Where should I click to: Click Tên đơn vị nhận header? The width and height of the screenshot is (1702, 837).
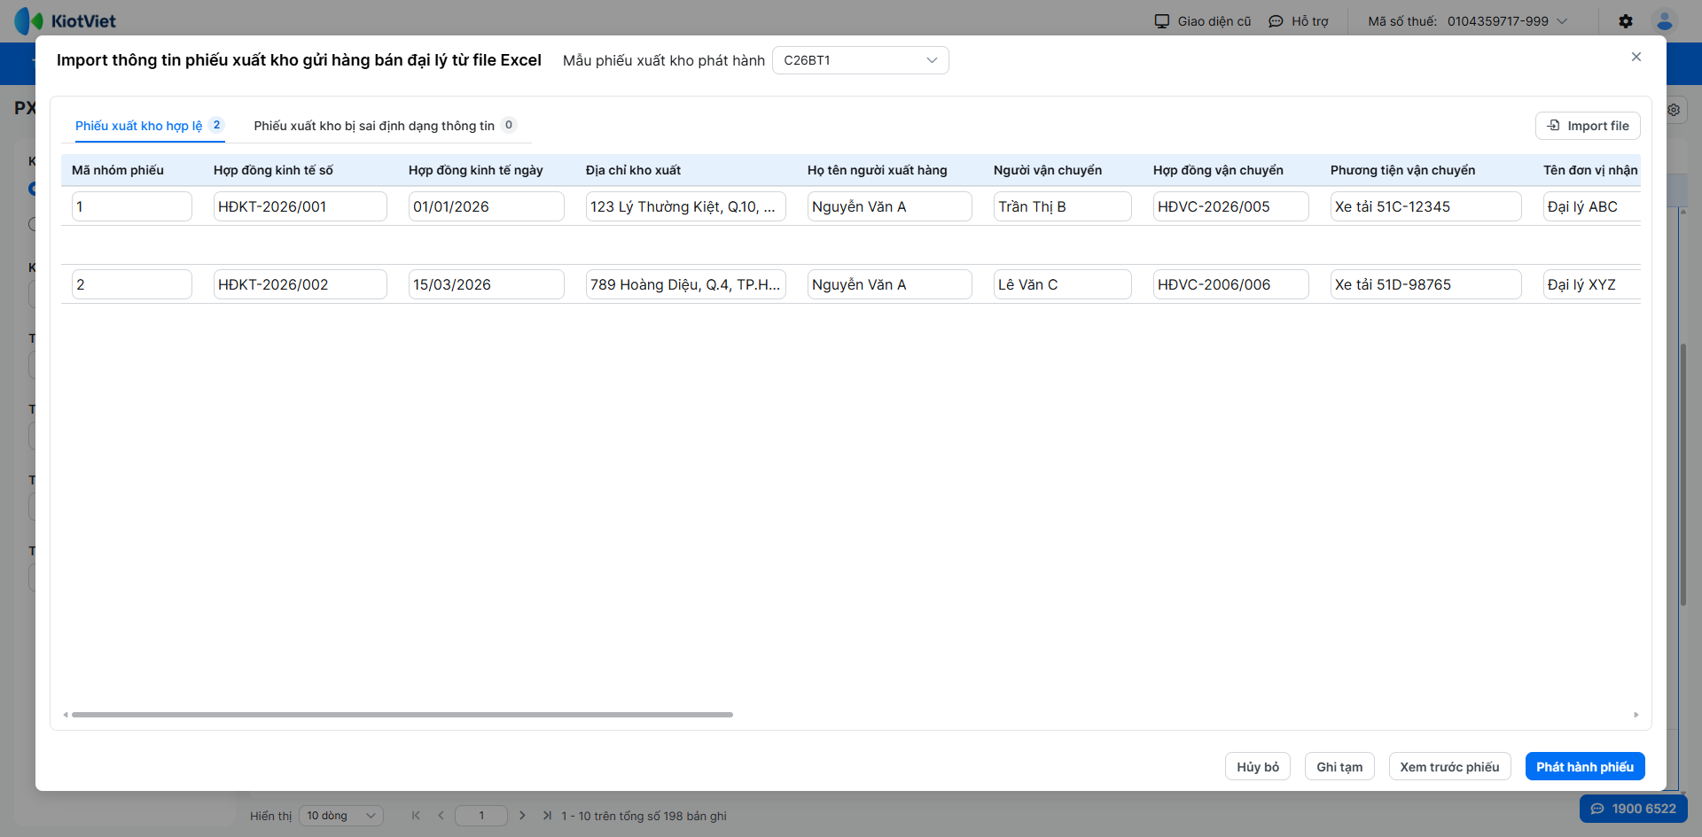tap(1590, 170)
